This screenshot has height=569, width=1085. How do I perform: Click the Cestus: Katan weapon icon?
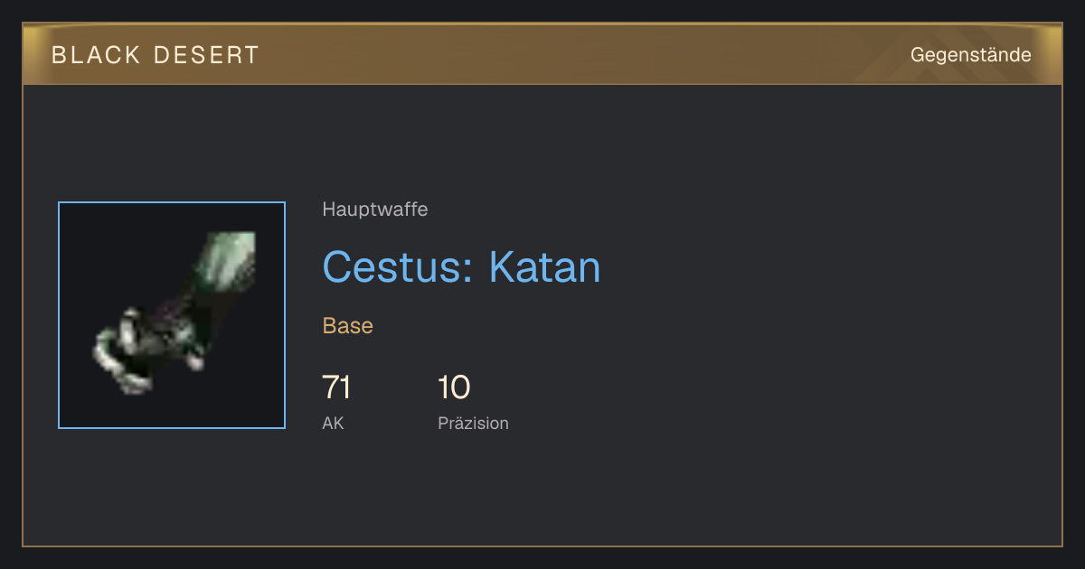pyautogui.click(x=172, y=315)
